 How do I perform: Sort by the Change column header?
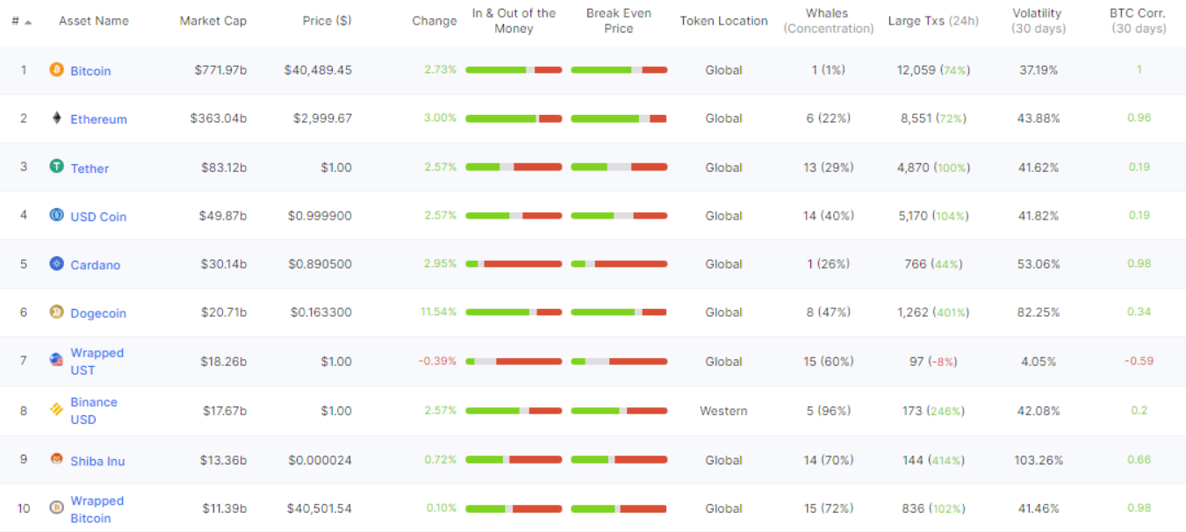coord(435,21)
